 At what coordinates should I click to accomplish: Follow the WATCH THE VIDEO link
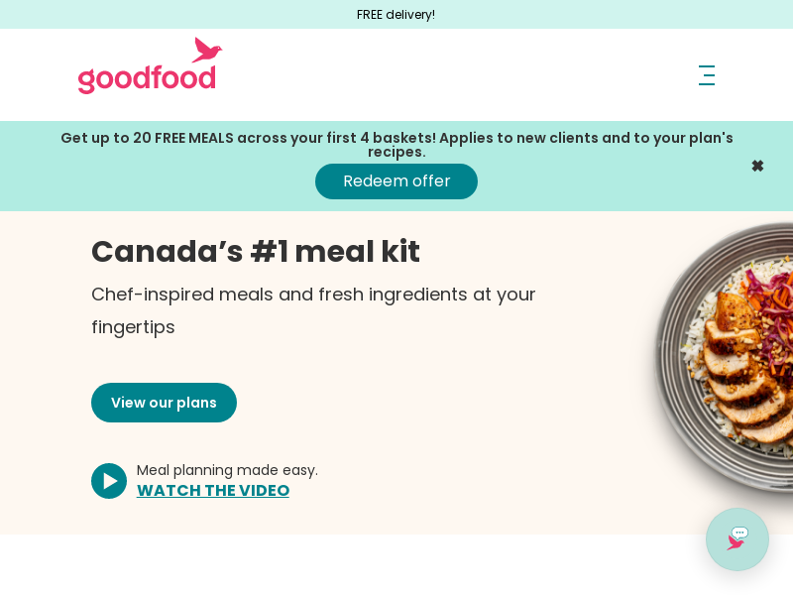click(x=213, y=490)
